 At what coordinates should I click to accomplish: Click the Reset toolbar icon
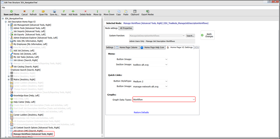[x=64, y=11]
